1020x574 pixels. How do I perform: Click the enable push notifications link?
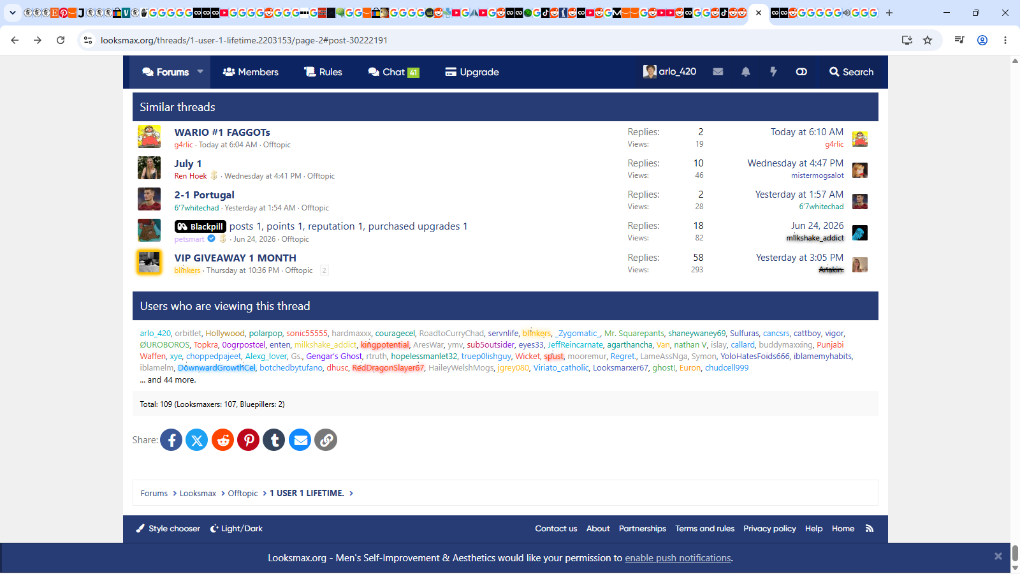point(678,558)
